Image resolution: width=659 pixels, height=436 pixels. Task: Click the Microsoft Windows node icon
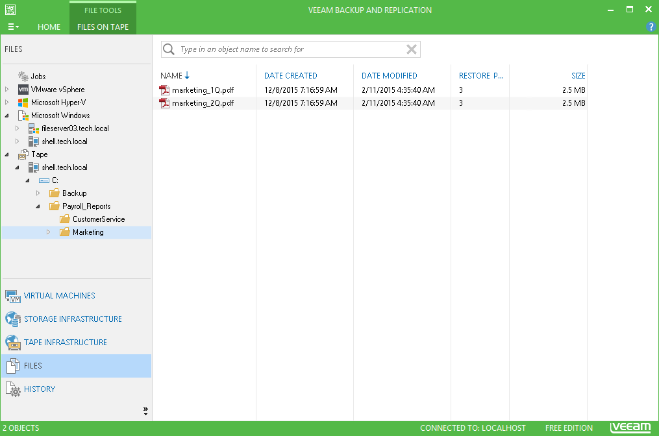point(23,115)
